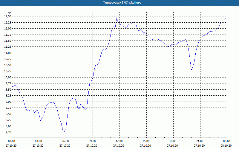Select the 15:00 time label
This screenshot has height=149, width=239.
click(146, 141)
